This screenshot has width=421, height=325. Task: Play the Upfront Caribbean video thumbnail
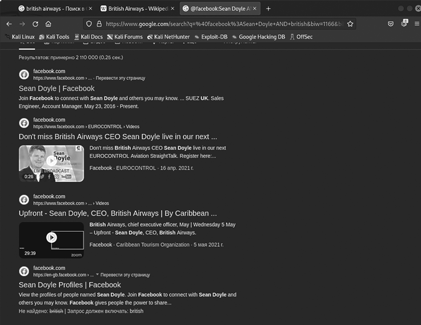[x=51, y=237]
